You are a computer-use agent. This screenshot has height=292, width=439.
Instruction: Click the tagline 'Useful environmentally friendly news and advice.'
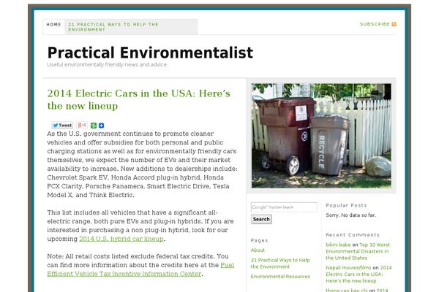[108, 64]
